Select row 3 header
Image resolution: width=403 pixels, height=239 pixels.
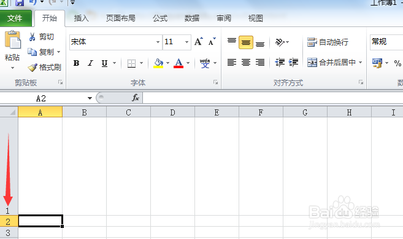9,233
